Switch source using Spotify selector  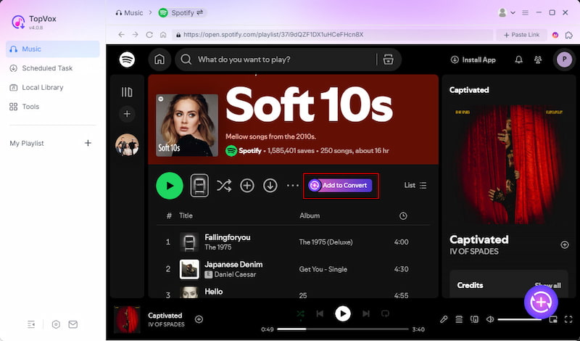[x=181, y=12]
